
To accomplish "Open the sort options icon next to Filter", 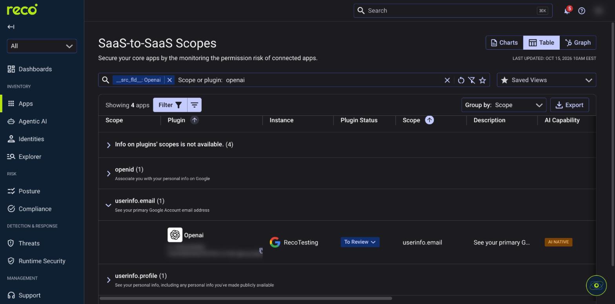I will [x=195, y=105].
